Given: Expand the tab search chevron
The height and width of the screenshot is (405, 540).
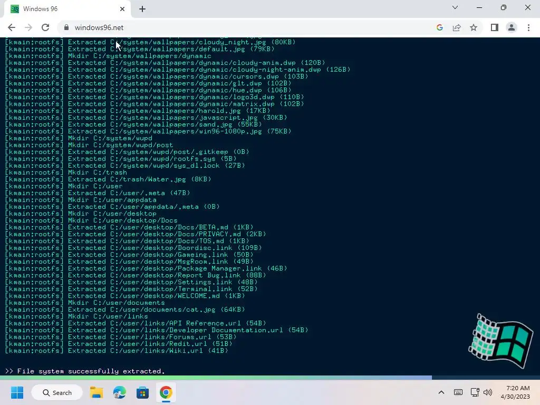Looking at the screenshot, I should click(x=455, y=7).
